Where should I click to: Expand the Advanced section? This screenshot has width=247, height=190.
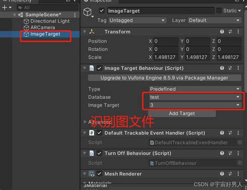(x=85, y=122)
